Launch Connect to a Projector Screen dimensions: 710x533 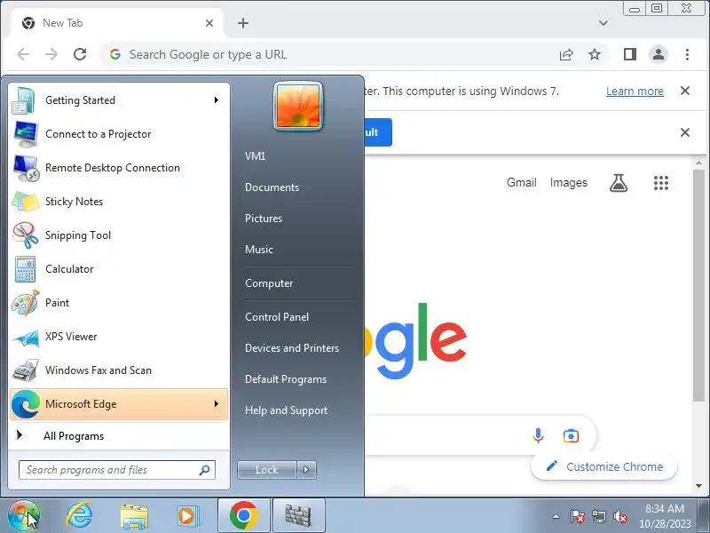(x=119, y=134)
